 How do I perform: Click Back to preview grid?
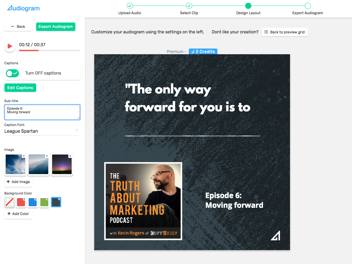(x=285, y=32)
